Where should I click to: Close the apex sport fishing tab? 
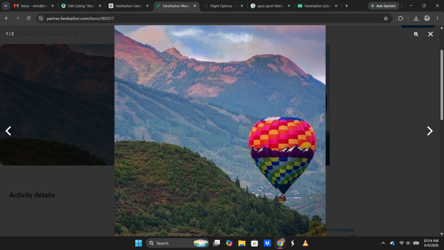point(289,6)
